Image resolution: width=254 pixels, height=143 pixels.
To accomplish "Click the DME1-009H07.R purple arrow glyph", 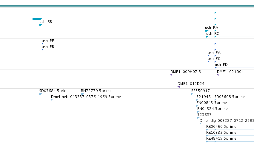I will coord(171,75).
